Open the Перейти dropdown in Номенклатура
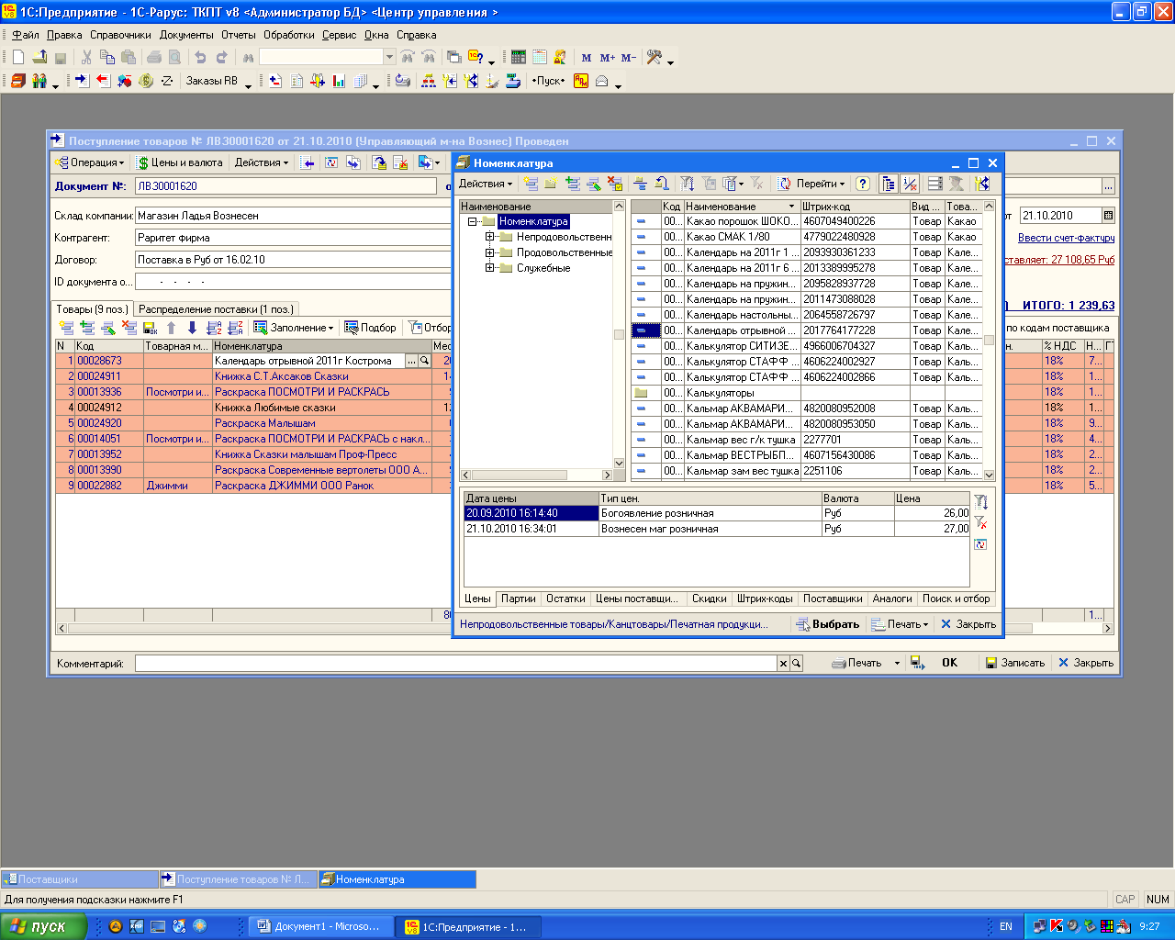This screenshot has height=940, width=1175. 821,184
